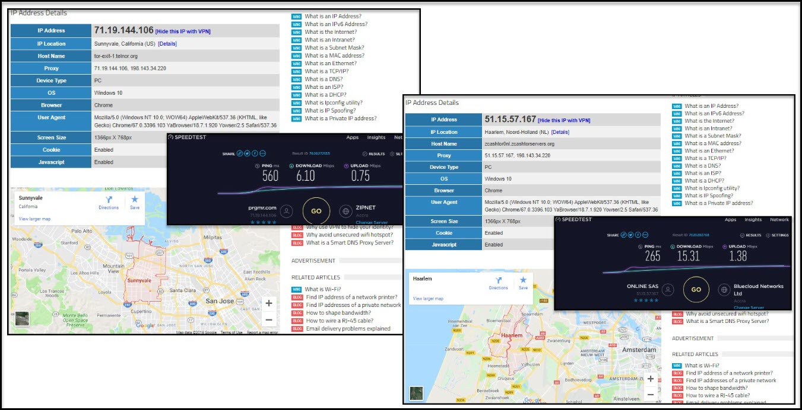Click the more-options share icon in the 560 ping Speedtest
The height and width of the screenshot is (410, 802).
[x=262, y=153]
